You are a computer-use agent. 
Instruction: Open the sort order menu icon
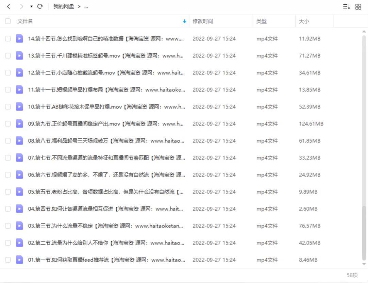347,6
